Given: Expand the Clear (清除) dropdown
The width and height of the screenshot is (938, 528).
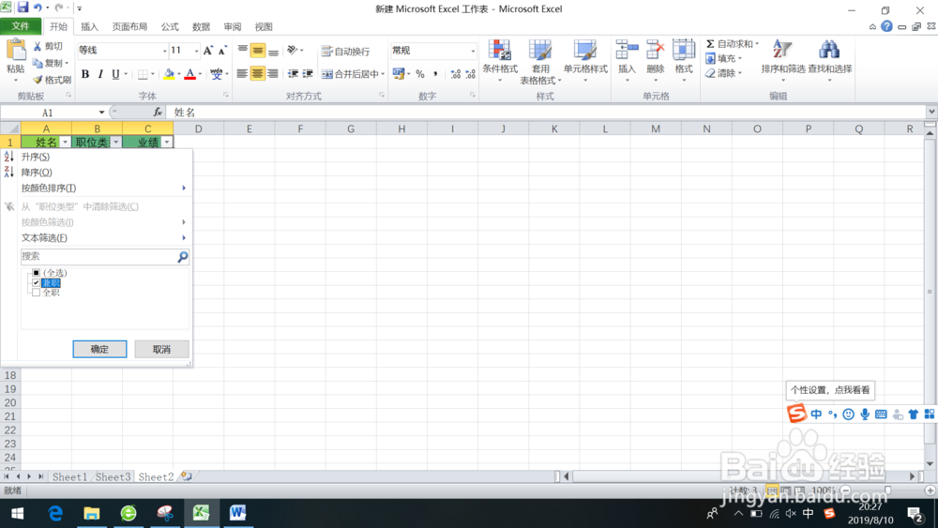Looking at the screenshot, I should pyautogui.click(x=739, y=73).
